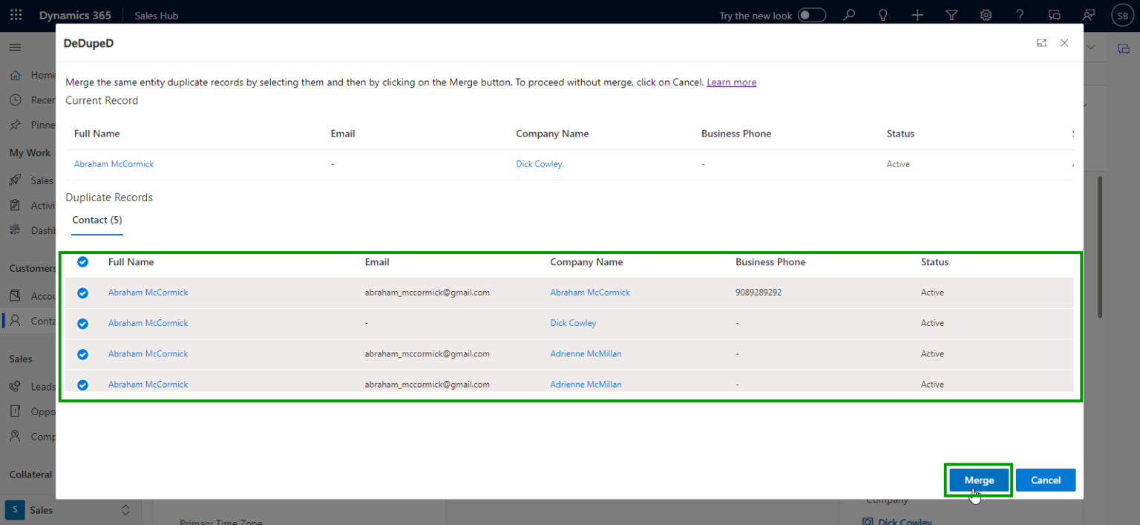Image resolution: width=1140 pixels, height=525 pixels.
Task: Toggle Try the new look switch
Action: pyautogui.click(x=812, y=15)
